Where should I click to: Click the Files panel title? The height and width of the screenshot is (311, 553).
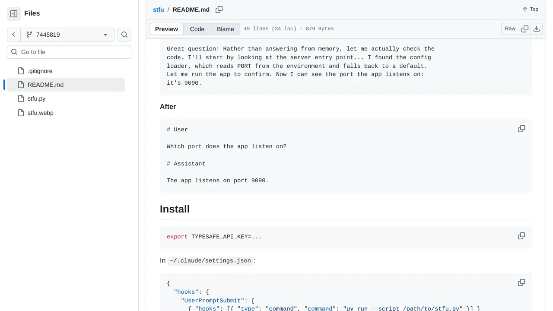click(32, 13)
